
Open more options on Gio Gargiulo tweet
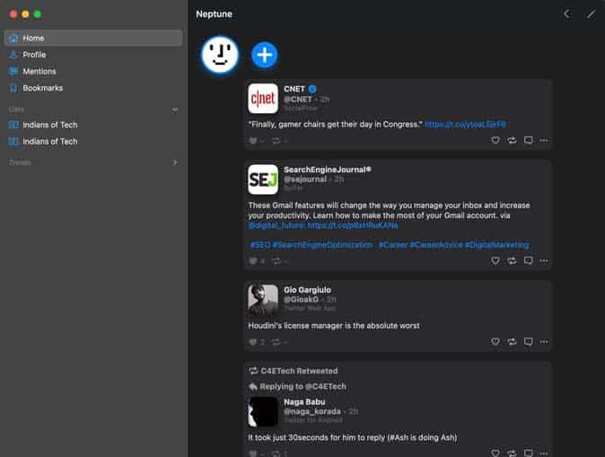(544, 341)
